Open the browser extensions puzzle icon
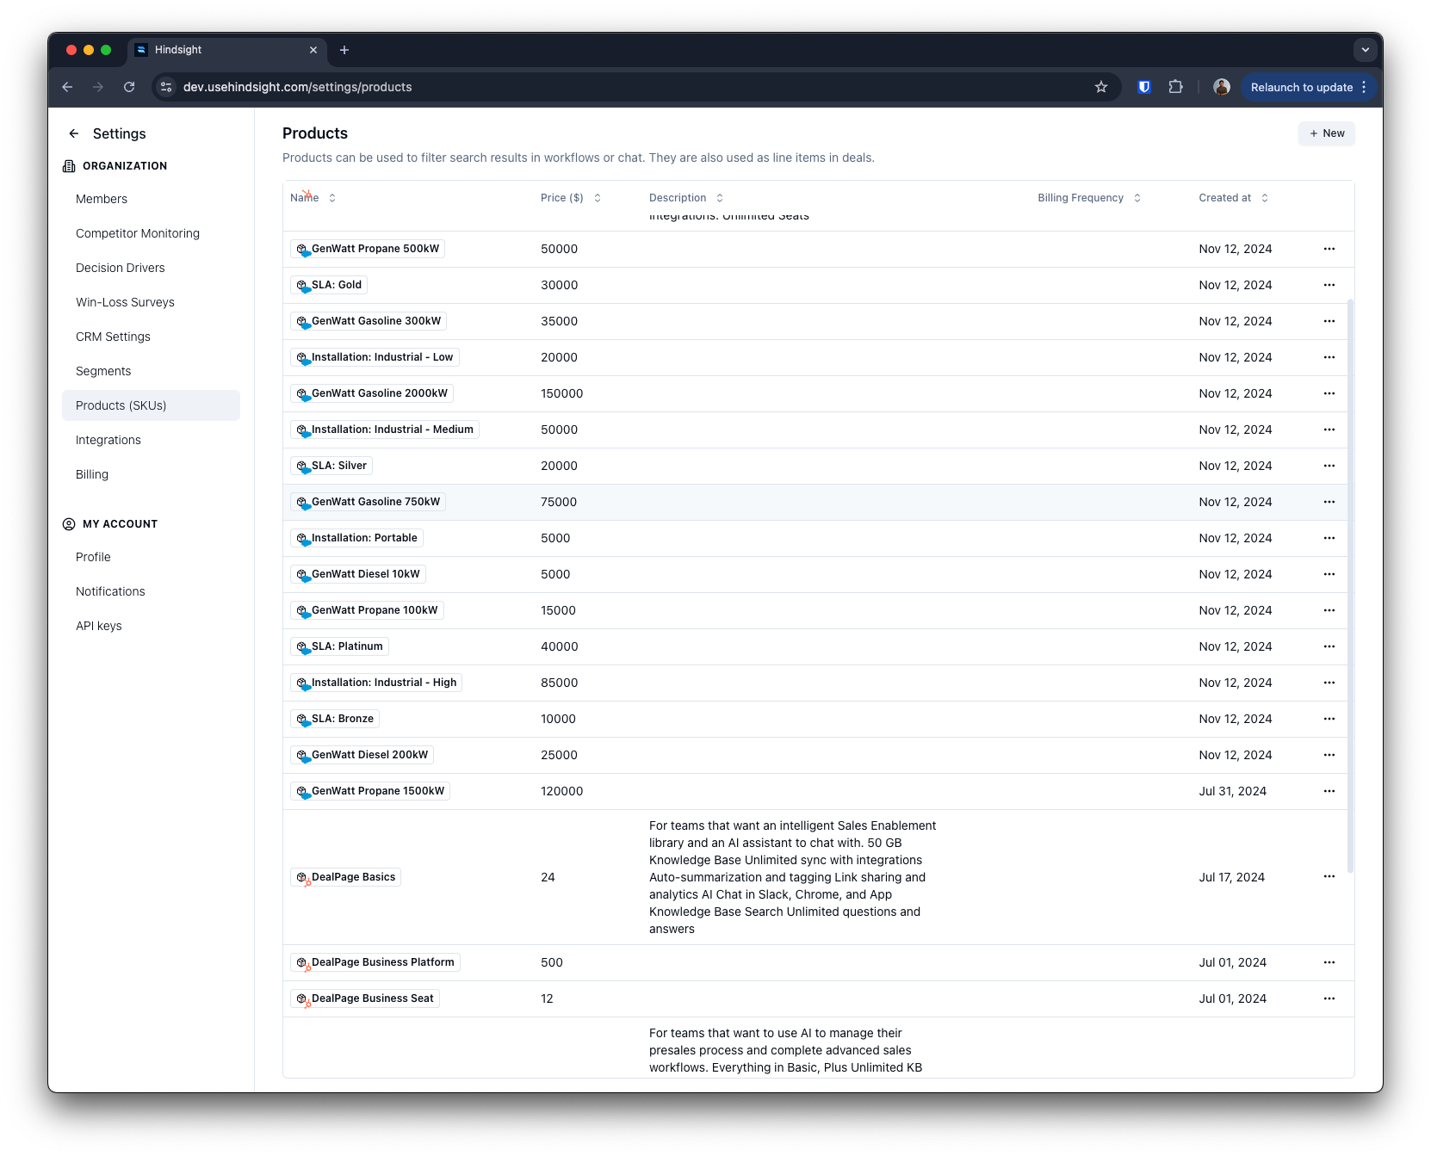 [x=1175, y=87]
